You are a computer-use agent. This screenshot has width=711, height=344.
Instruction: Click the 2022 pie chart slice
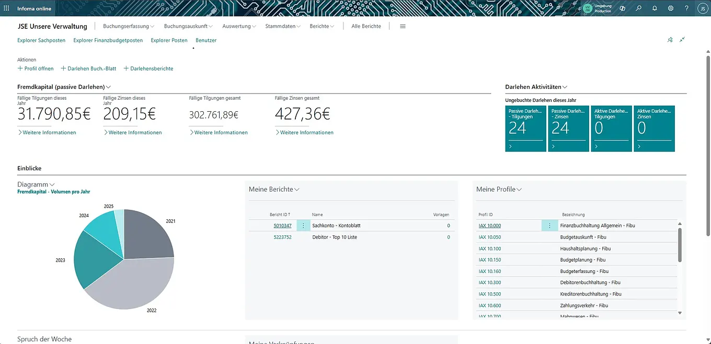(136, 282)
